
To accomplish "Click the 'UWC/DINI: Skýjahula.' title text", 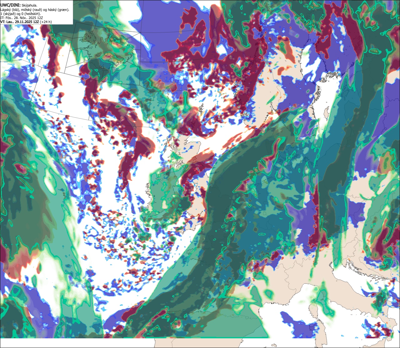I will [x=19, y=5].
